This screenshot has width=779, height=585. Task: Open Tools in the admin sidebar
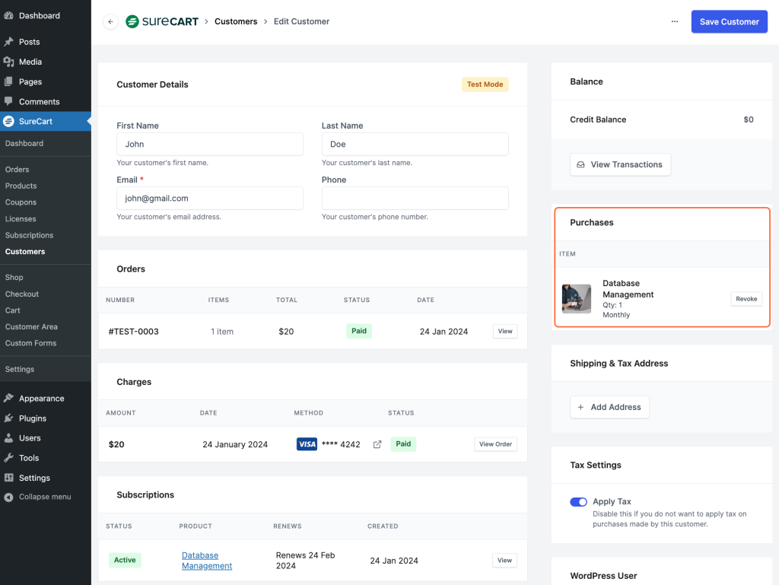point(29,458)
